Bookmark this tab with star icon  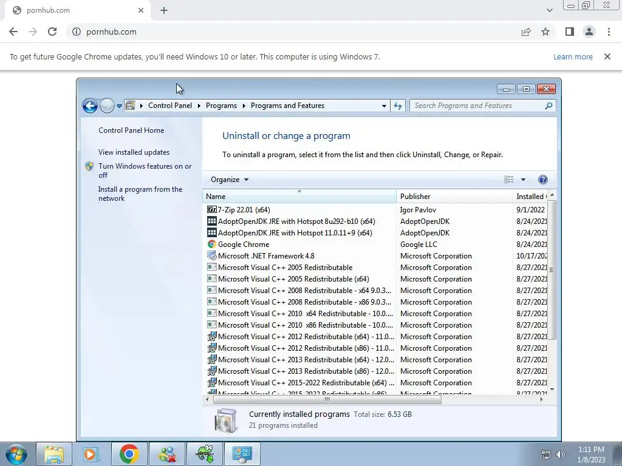545,32
